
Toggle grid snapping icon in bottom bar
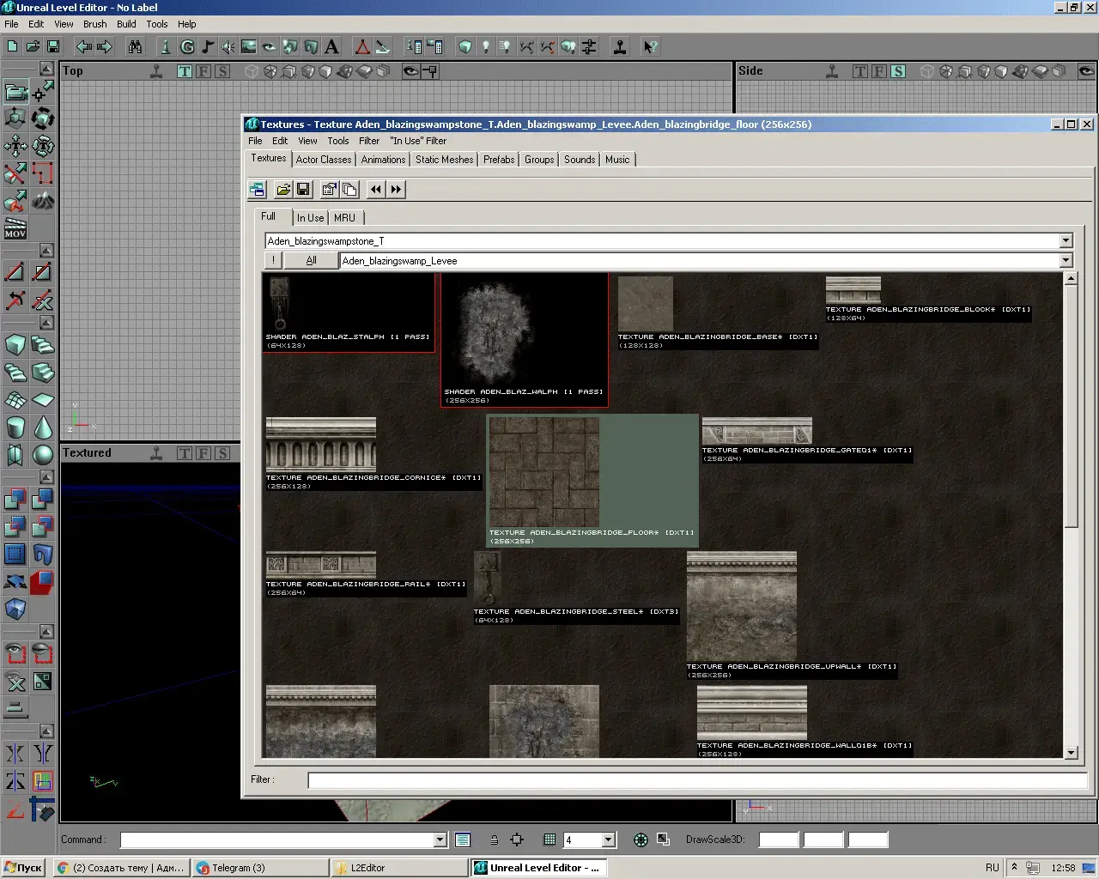(549, 840)
